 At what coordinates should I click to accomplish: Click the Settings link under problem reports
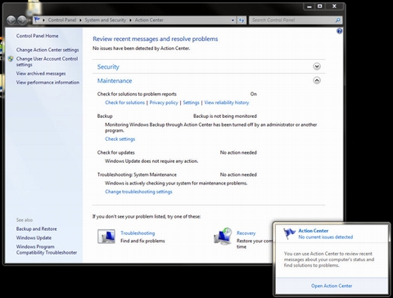click(191, 102)
